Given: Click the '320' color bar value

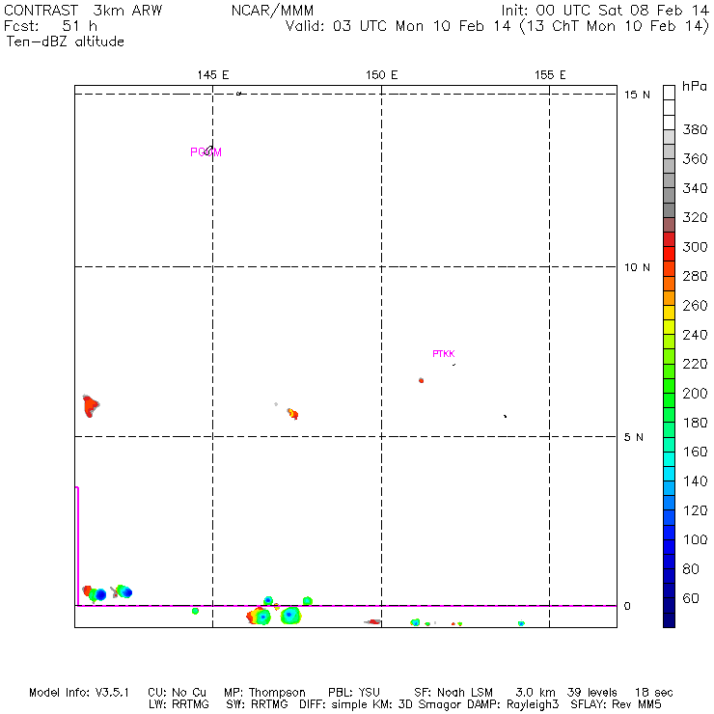Looking at the screenshot, I should pyautogui.click(x=695, y=217).
